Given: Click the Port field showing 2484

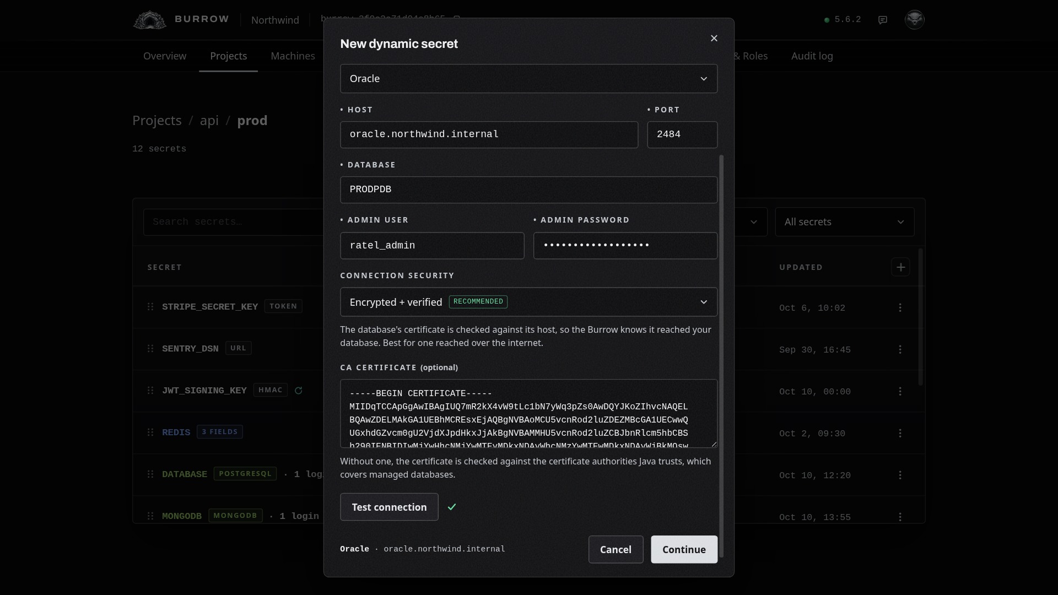Looking at the screenshot, I should (x=682, y=134).
